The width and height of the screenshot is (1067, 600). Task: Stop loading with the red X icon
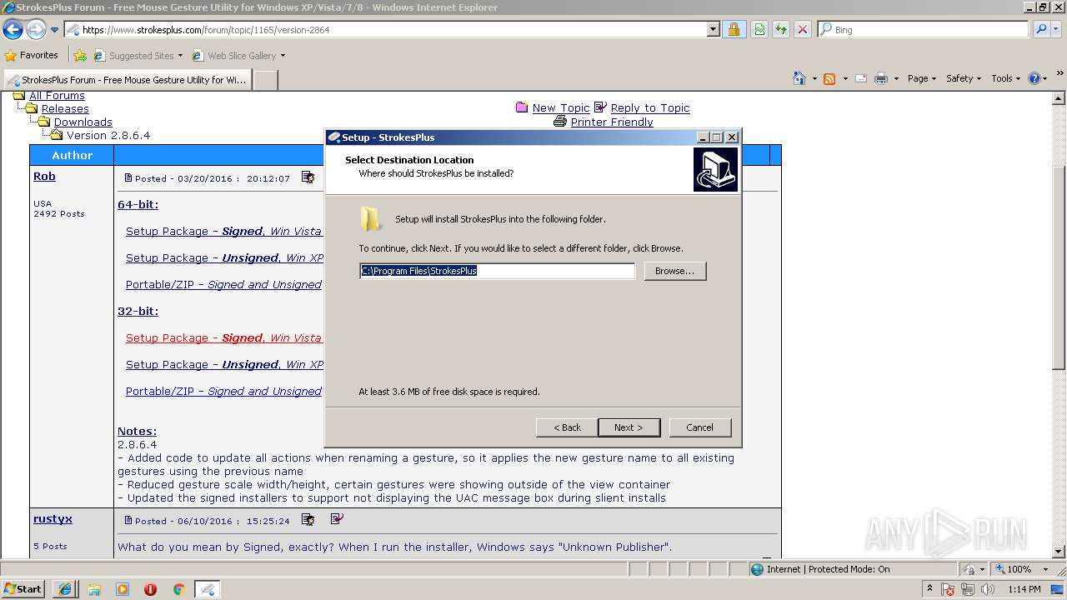(x=803, y=29)
